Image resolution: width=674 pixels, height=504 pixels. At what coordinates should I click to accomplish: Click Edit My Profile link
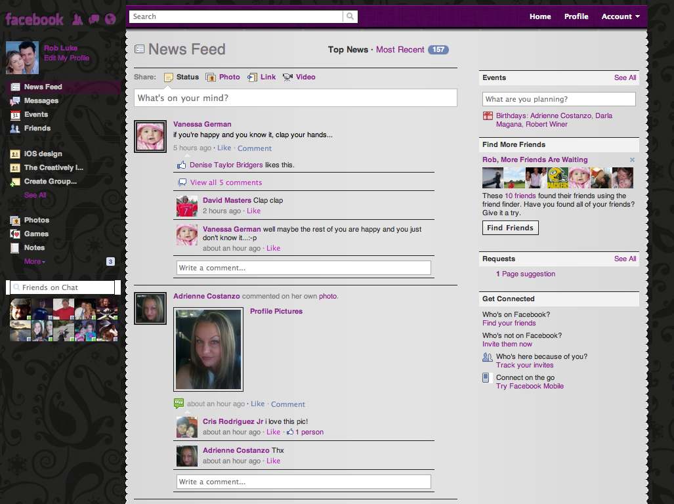pyautogui.click(x=67, y=58)
